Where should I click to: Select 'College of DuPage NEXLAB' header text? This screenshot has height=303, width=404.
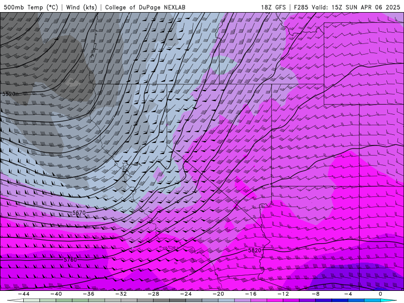point(145,7)
